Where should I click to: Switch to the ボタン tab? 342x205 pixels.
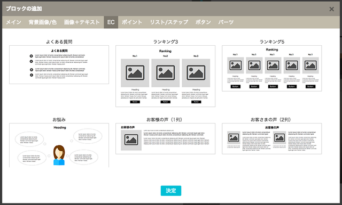[x=203, y=22]
